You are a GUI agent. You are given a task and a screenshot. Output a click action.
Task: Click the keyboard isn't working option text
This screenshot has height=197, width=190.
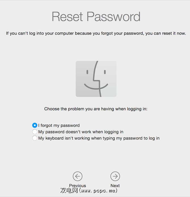tap(99, 138)
